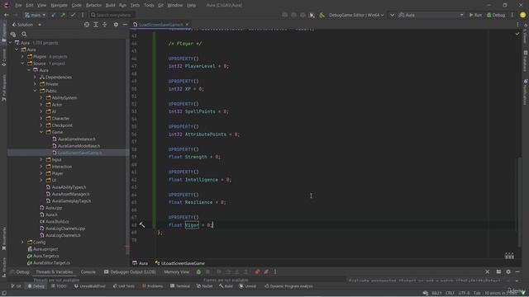Collapse the Game folder
The height and width of the screenshot is (297, 529).
click(41, 132)
